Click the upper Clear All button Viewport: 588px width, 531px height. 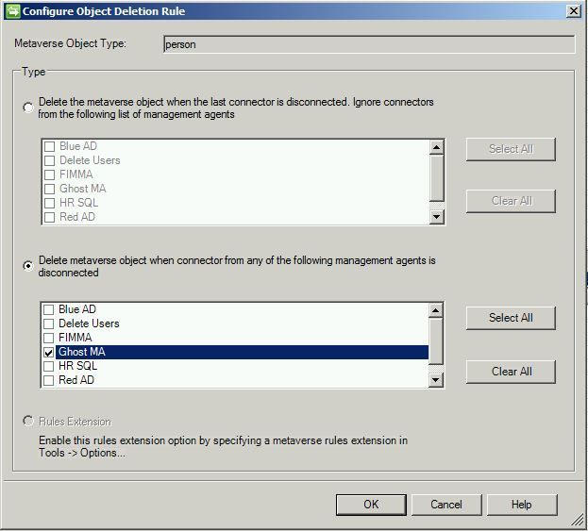(511, 201)
